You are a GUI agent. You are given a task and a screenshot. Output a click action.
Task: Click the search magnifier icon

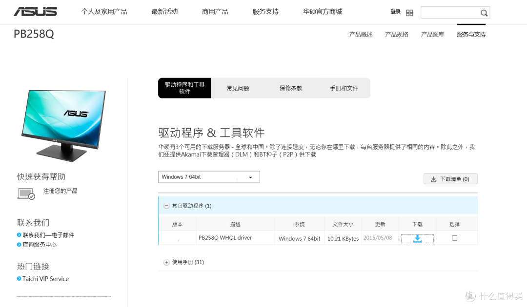[484, 13]
